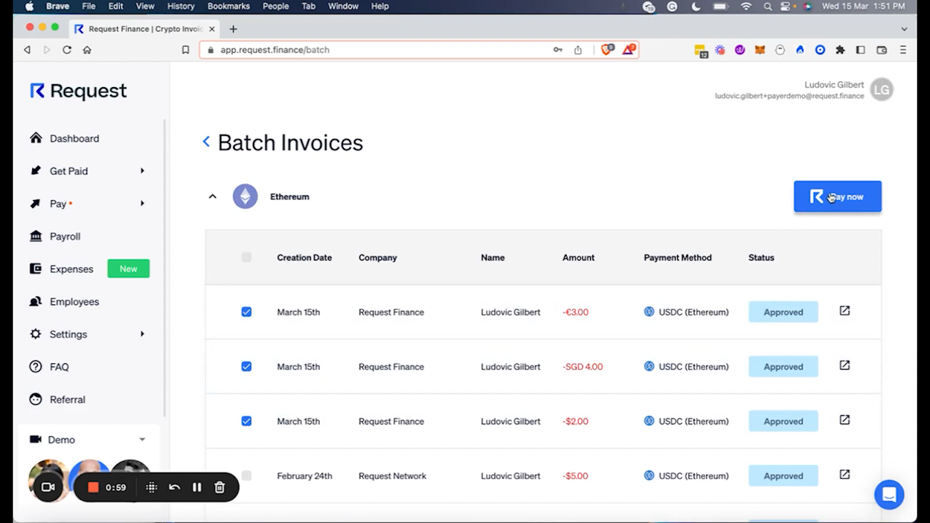This screenshot has width=930, height=523.
Task: Expand the Get Paid submenu
Action: [142, 171]
